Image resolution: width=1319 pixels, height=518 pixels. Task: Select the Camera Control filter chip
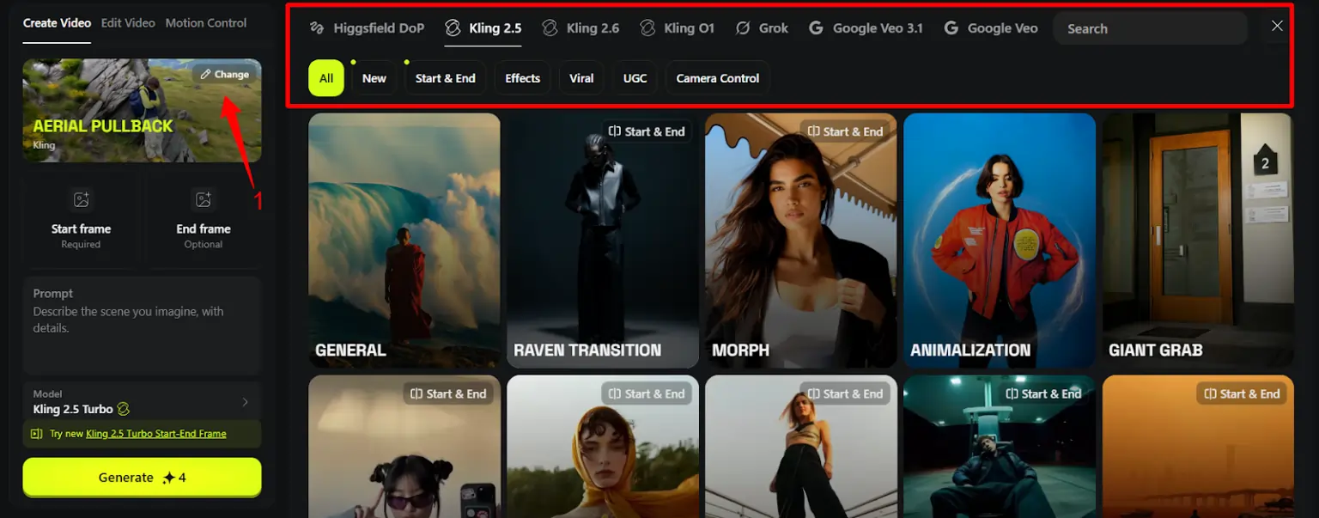[717, 78]
